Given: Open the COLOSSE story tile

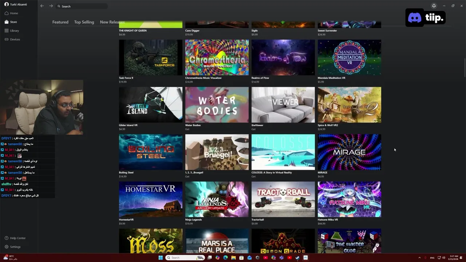Looking at the screenshot, I should pos(283,152).
